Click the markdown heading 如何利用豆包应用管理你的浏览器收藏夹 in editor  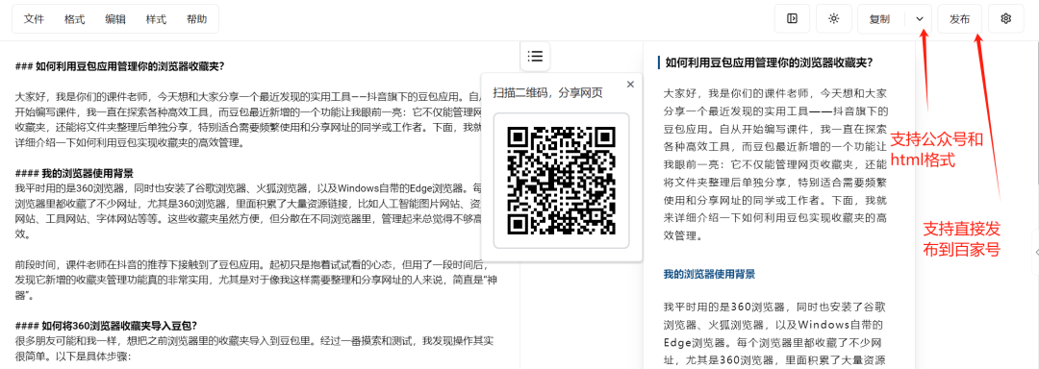120,66
